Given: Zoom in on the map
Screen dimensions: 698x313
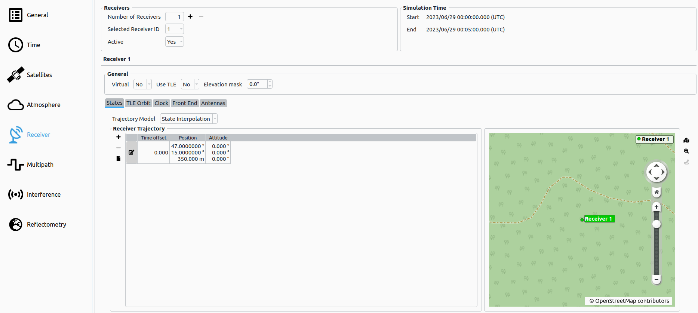Looking at the screenshot, I should (657, 207).
